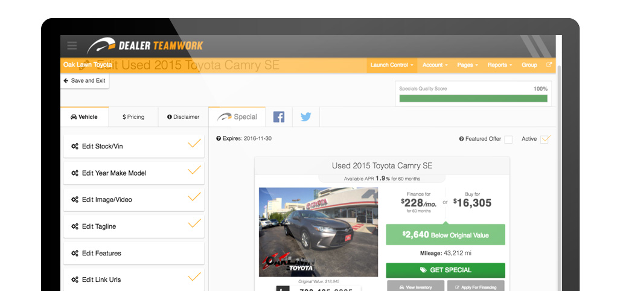Click the $228/mo. finance price
Image resolution: width=626 pixels, height=291 pixels.
coord(419,203)
